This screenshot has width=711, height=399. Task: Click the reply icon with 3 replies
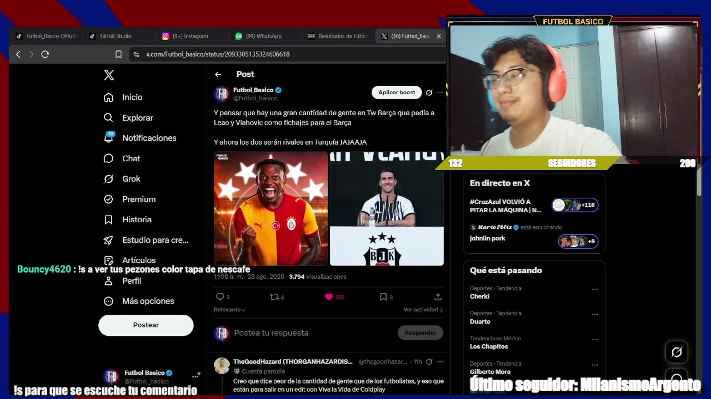pos(220,297)
